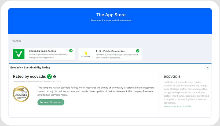Click the 'world's most trusted provider' paragraph
Viewport: 220px width, 126px height.
[x=186, y=92]
